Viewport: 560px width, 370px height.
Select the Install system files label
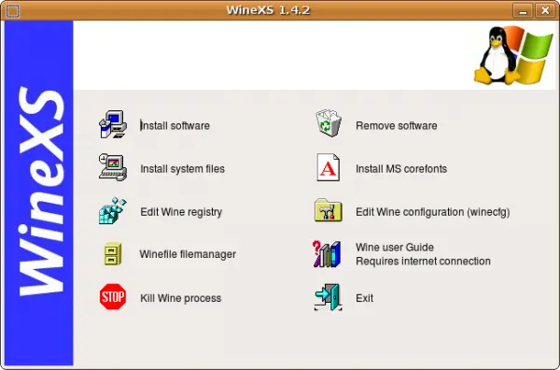pyautogui.click(x=183, y=169)
